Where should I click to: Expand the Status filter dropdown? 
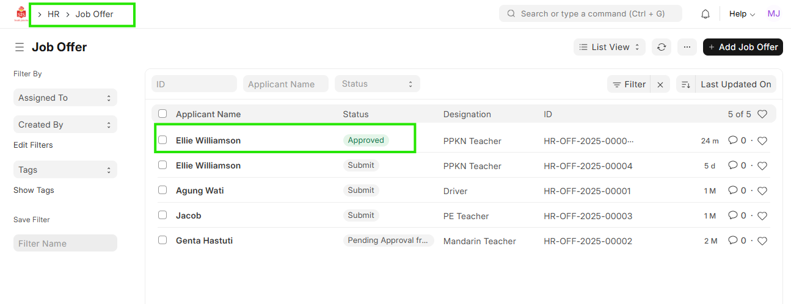tap(377, 84)
